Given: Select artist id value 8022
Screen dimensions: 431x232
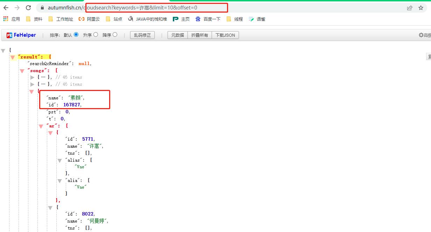Looking at the screenshot, I should coord(88,214).
